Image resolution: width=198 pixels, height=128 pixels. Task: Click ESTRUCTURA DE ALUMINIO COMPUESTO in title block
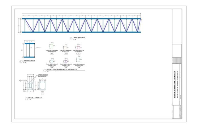(177, 85)
